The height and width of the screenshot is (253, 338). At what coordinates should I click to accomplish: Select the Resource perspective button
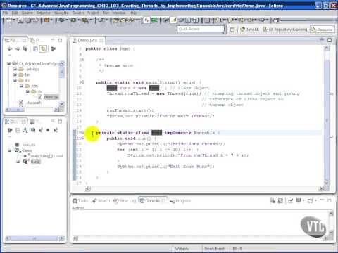pyautogui.click(x=323, y=30)
